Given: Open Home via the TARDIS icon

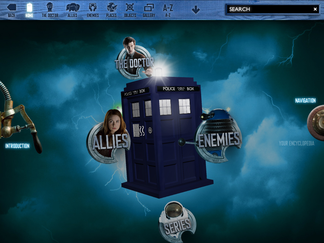Looking at the screenshot, I should 29,10.
